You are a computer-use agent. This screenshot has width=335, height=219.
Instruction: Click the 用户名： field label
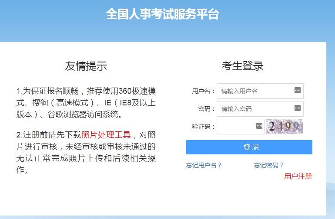coord(204,91)
